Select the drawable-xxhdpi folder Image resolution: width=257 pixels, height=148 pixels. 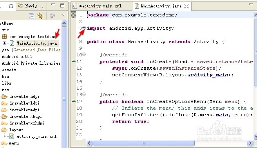(27, 123)
